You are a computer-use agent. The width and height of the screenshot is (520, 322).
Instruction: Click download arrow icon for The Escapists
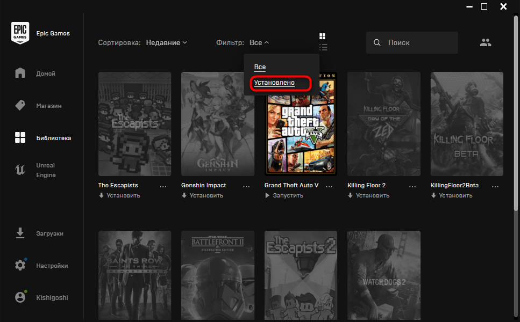tap(101, 195)
